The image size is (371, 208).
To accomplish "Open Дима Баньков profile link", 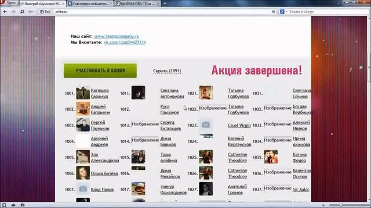I will point(168,142).
